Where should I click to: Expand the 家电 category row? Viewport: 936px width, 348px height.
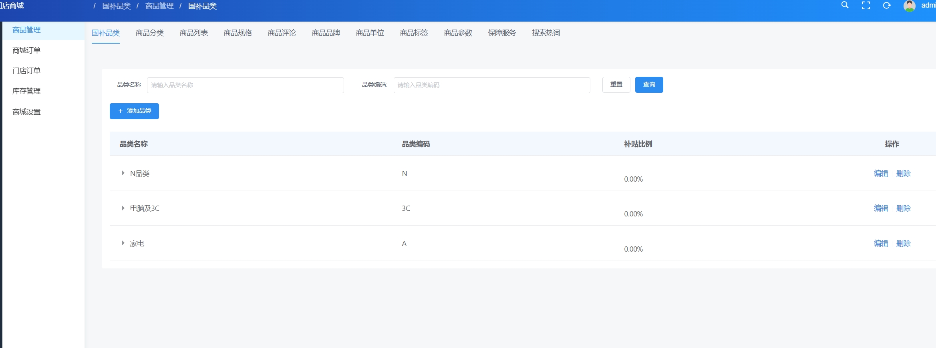[x=123, y=243]
